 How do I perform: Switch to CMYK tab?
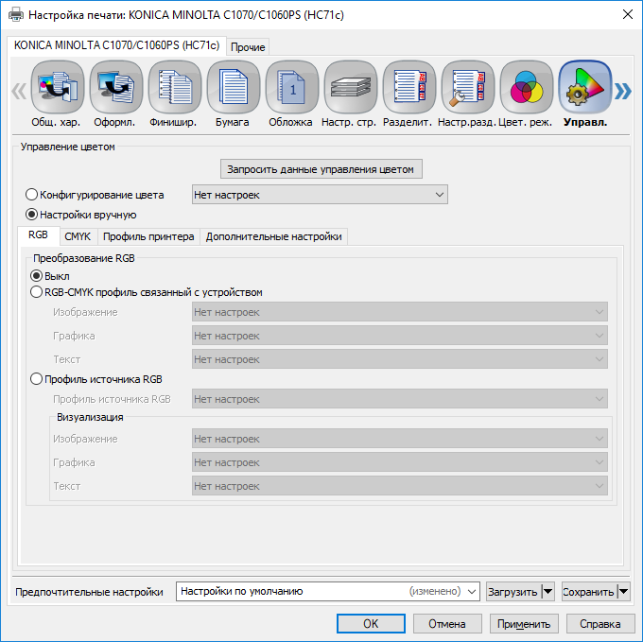78,236
